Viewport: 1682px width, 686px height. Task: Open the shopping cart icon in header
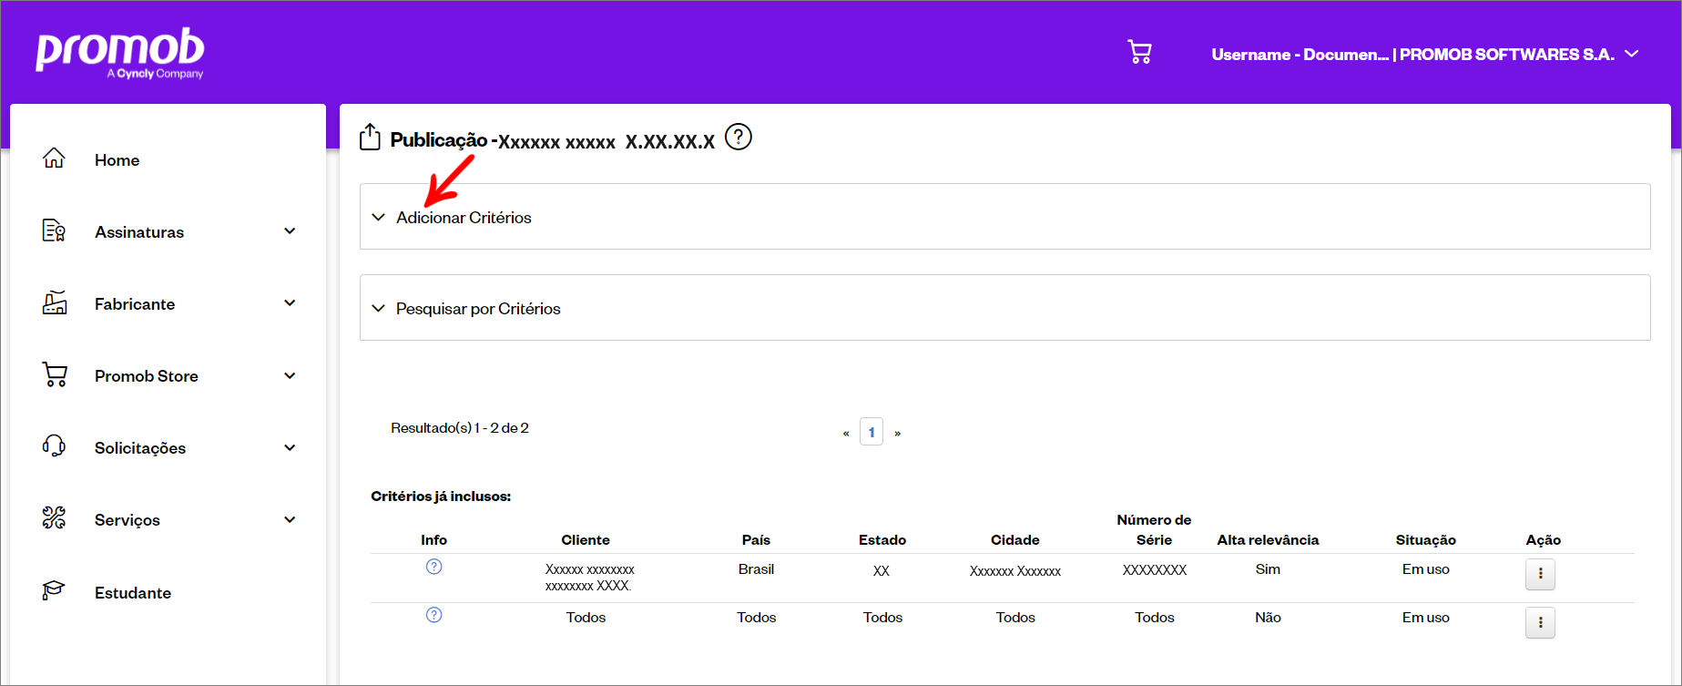(x=1139, y=52)
